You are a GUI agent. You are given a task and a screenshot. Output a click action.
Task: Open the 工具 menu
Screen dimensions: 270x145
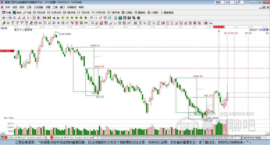pyautogui.click(x=55, y=7)
